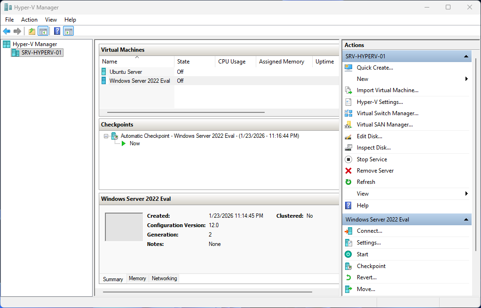The image size is (481, 308).
Task: Connect to the Windows Server 2022 Eval VM
Action: (370, 230)
